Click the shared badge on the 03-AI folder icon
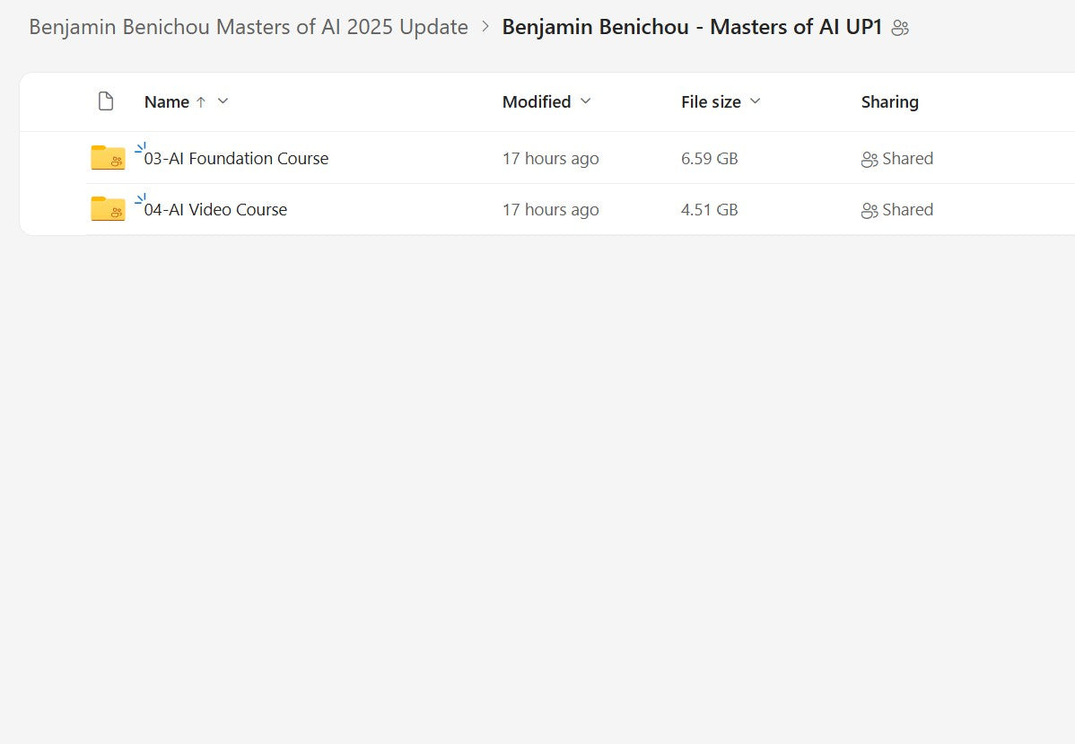The width and height of the screenshot is (1075, 744). [115, 163]
